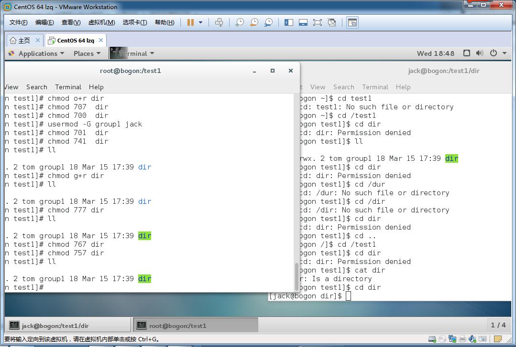Open the View menu in jack terminal window

pyautogui.click(x=318, y=87)
